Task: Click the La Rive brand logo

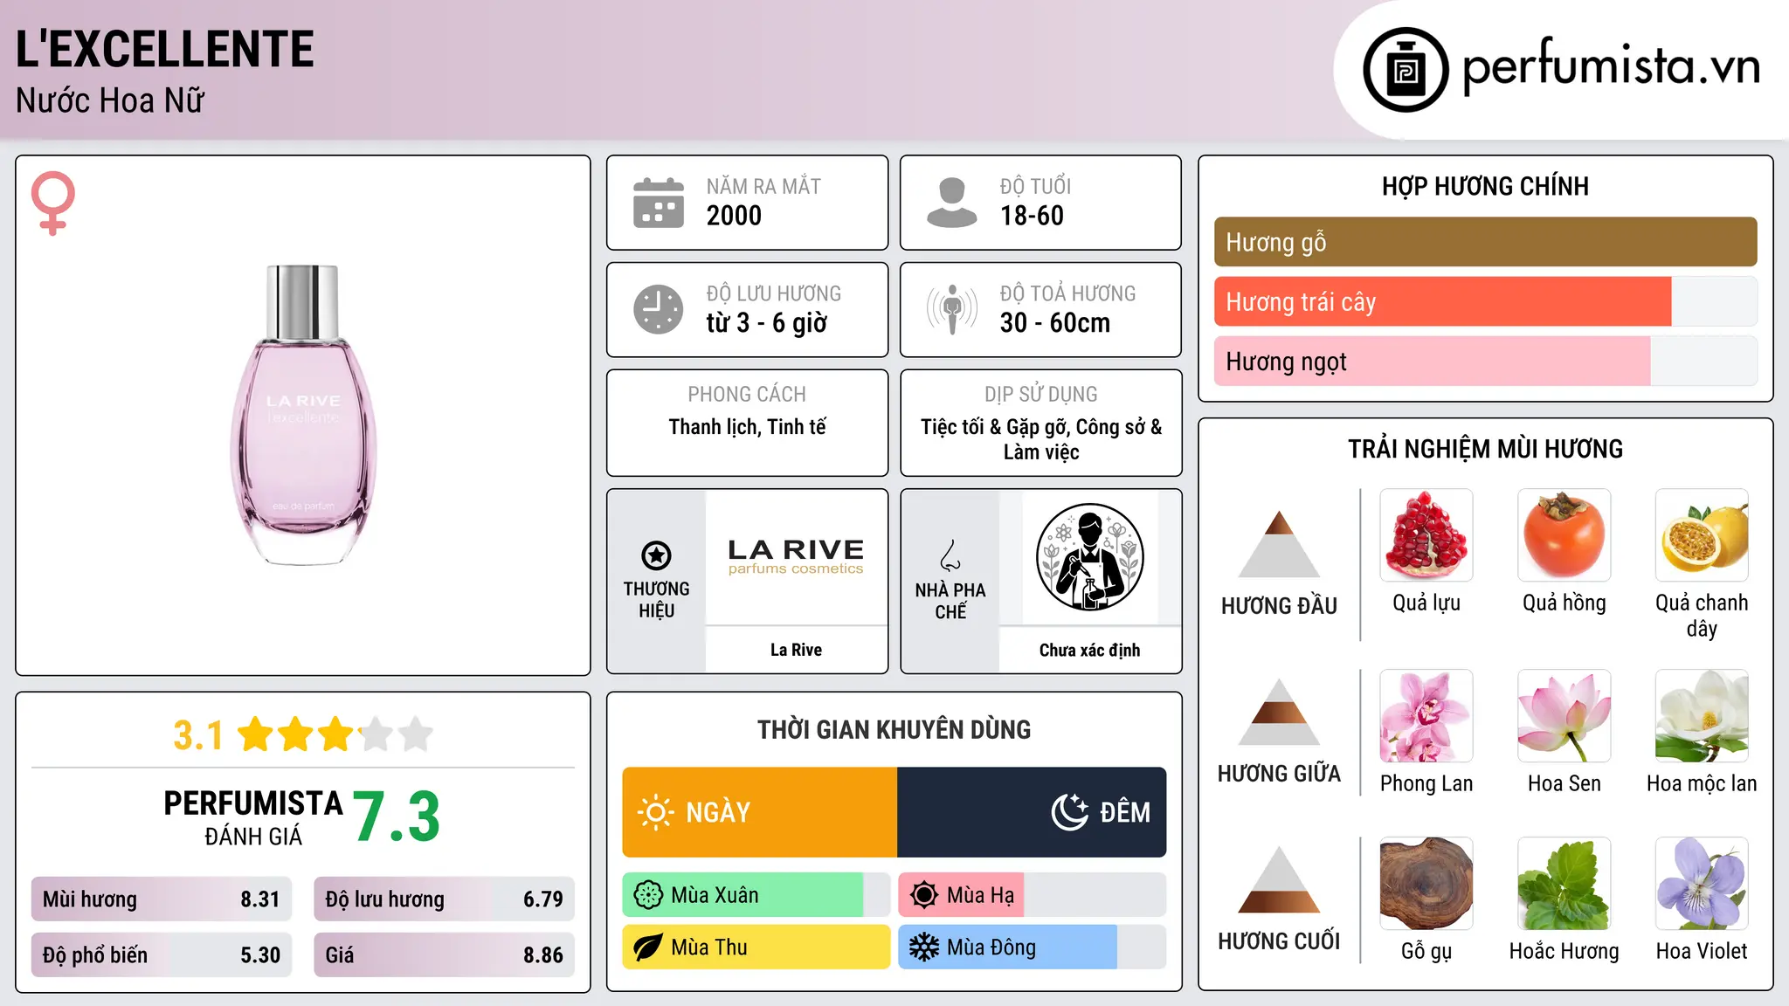Action: pyautogui.click(x=796, y=557)
